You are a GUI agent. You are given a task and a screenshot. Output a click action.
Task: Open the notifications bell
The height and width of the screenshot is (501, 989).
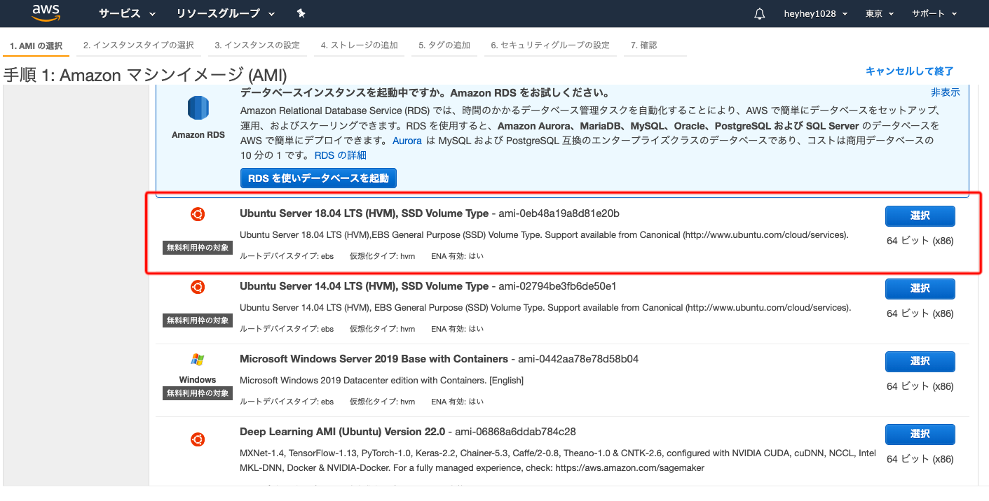[760, 14]
